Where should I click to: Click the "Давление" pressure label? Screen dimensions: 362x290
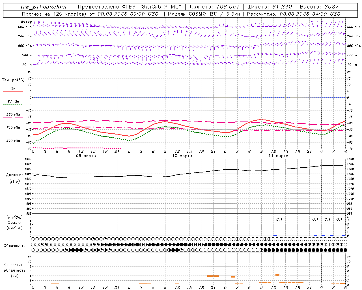[15, 175]
